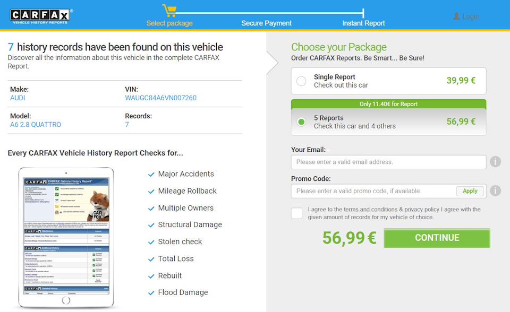Click the shopping cart icon

[169, 11]
